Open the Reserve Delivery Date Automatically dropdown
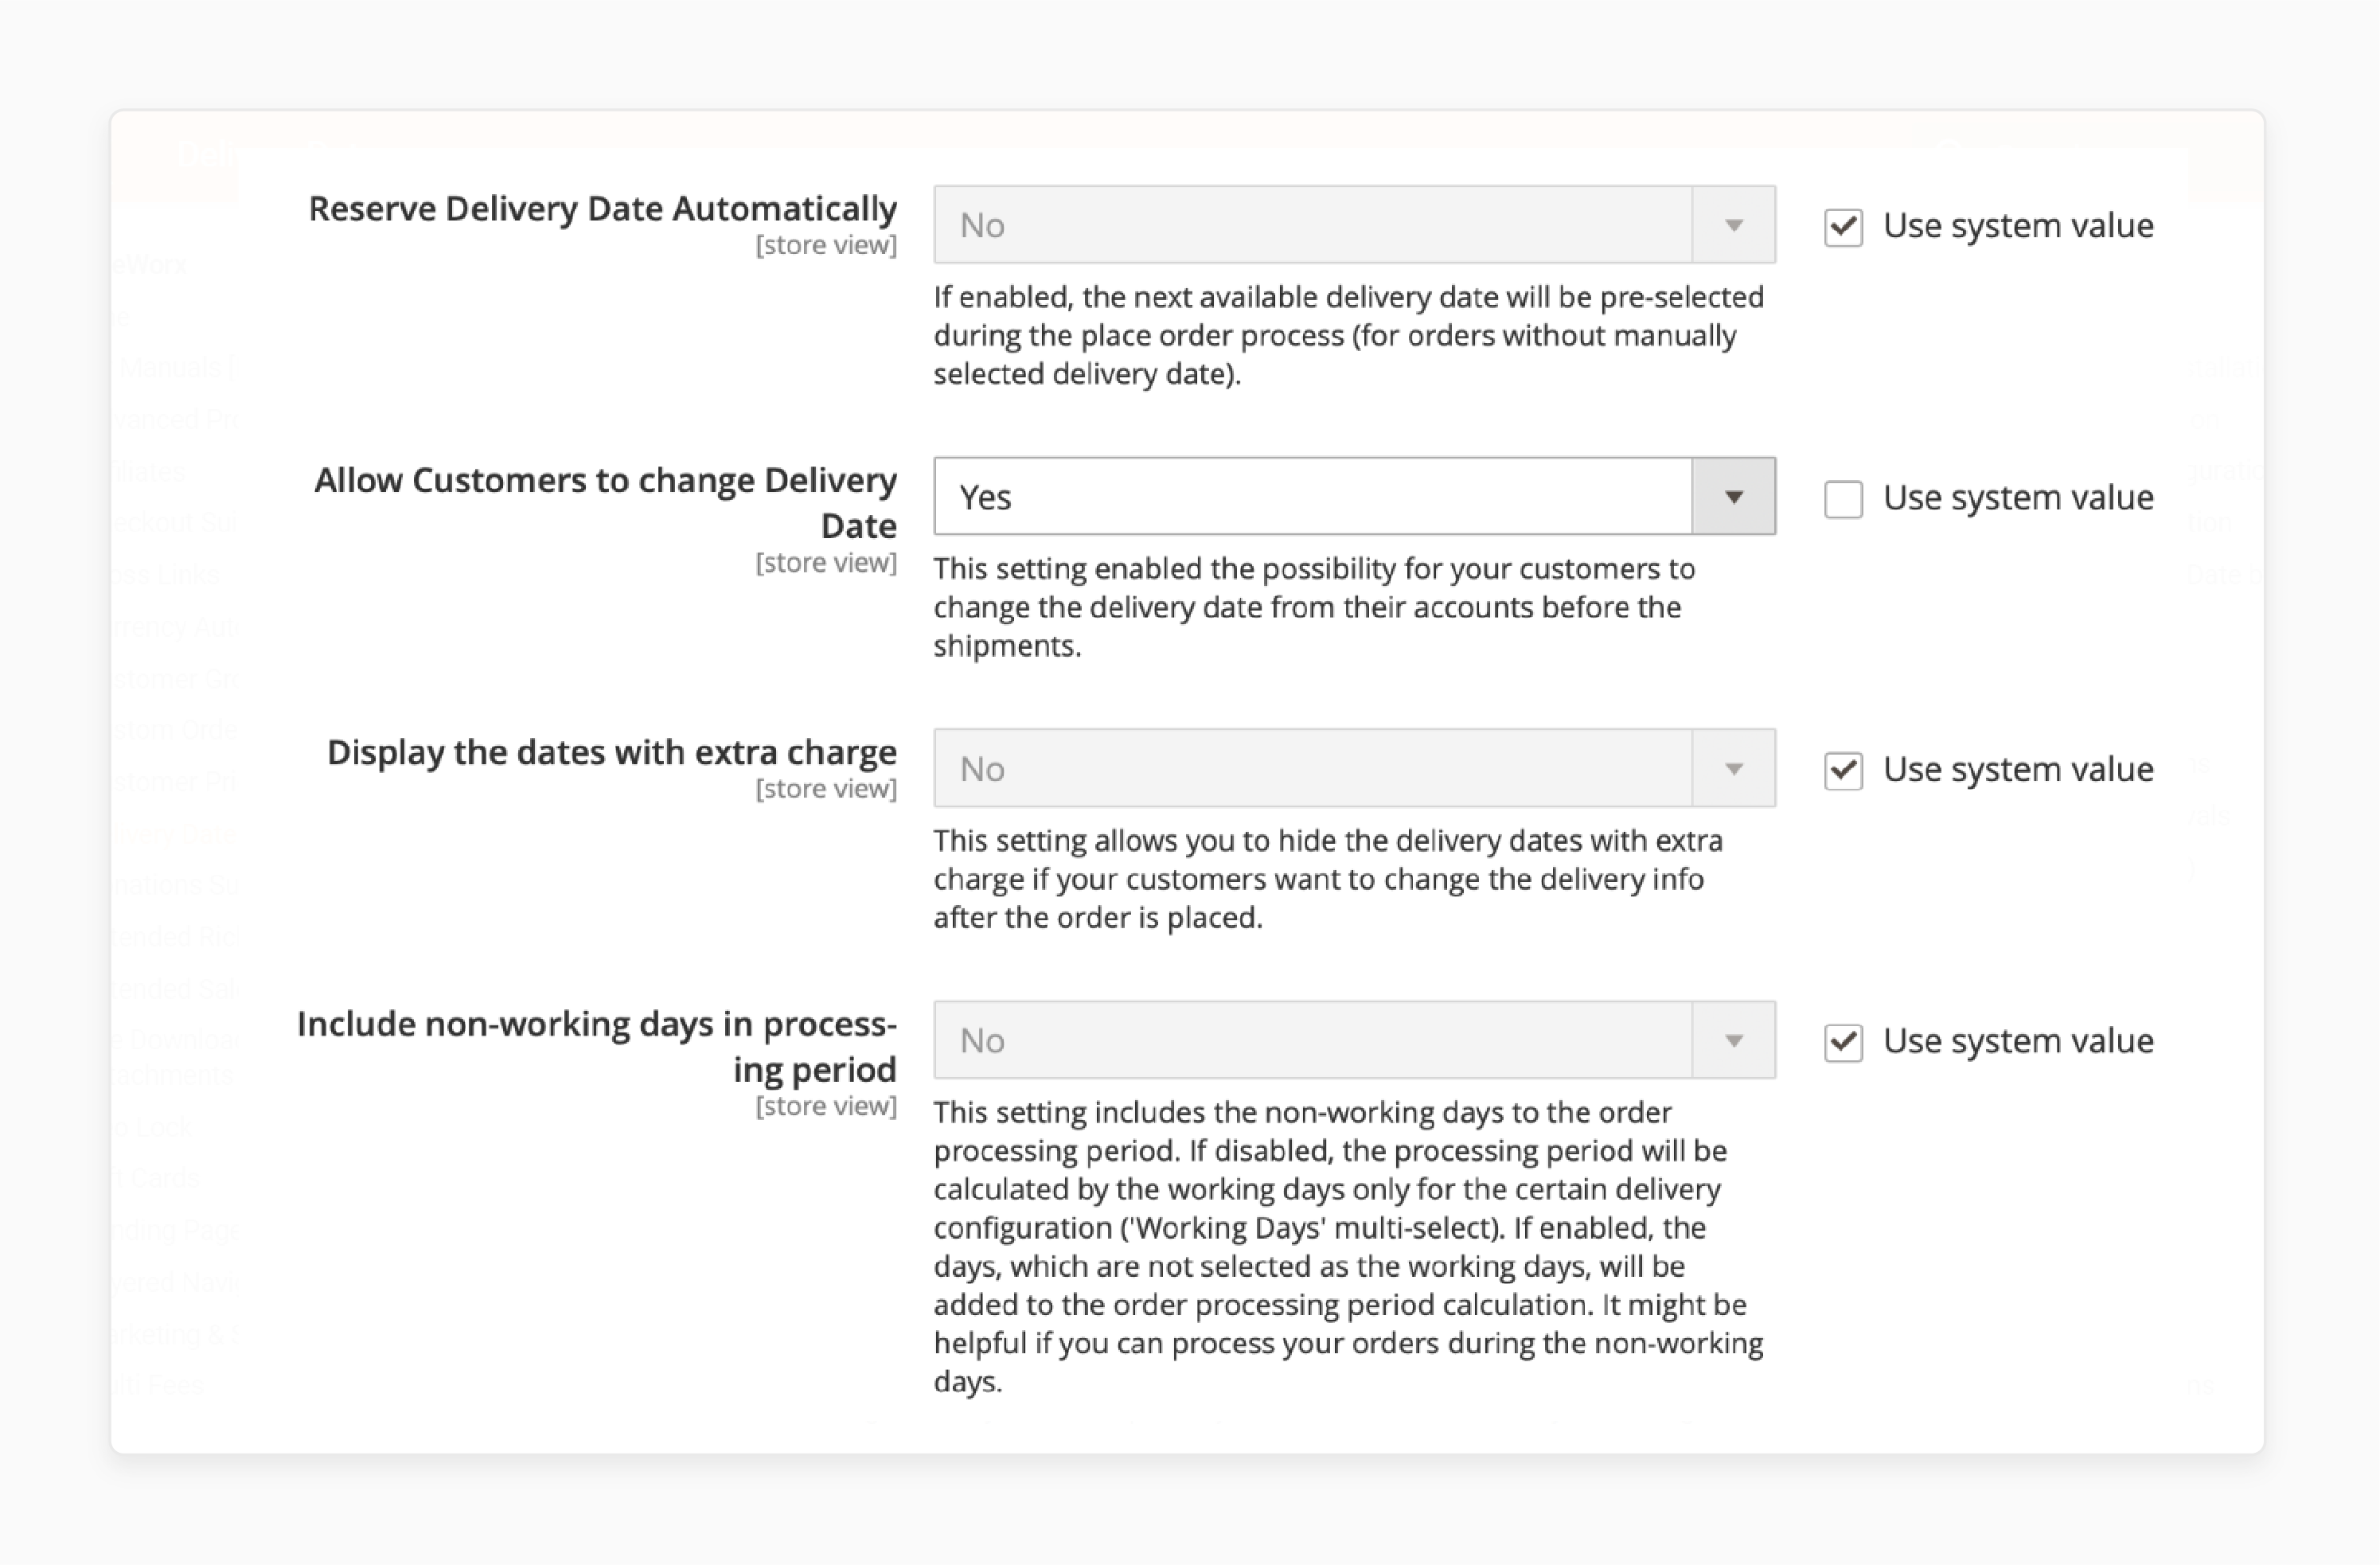The image size is (2380, 1565). tap(1354, 225)
